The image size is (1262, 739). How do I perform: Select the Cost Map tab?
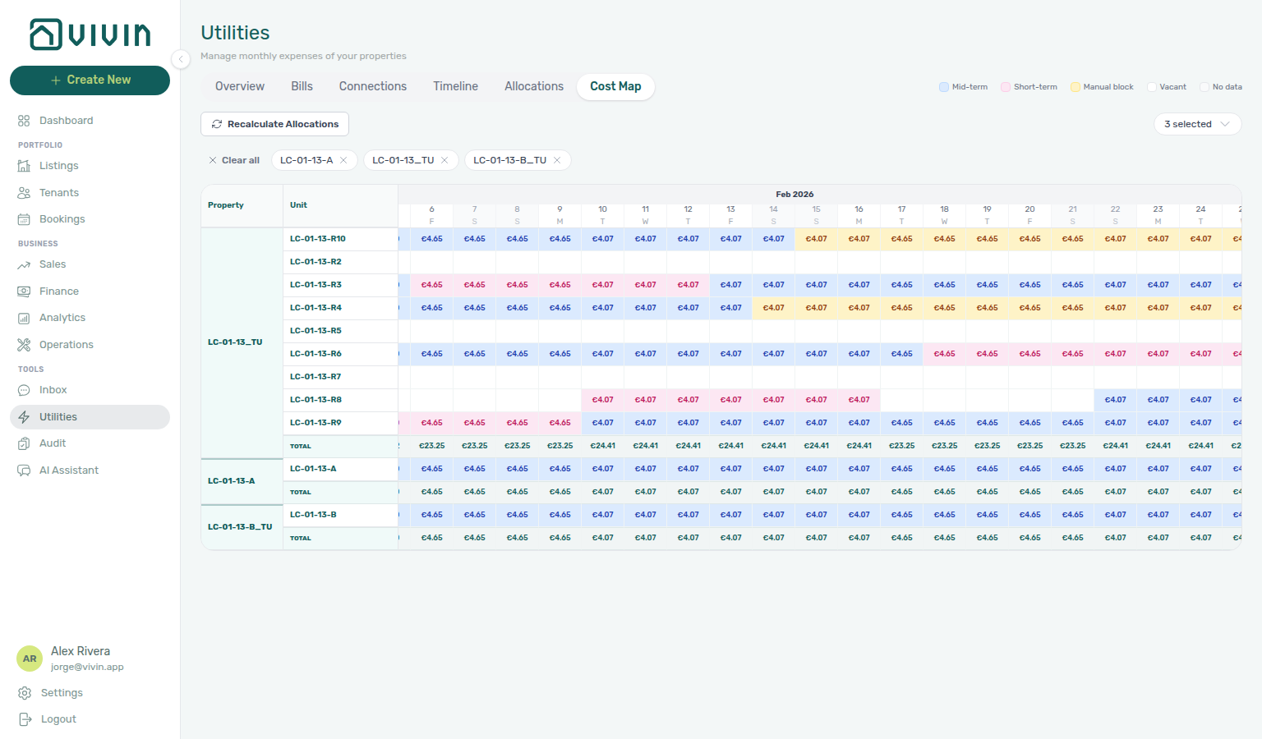615,86
